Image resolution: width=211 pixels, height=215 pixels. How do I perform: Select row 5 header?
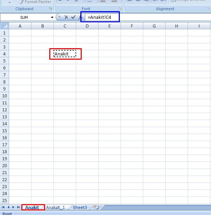(5, 61)
